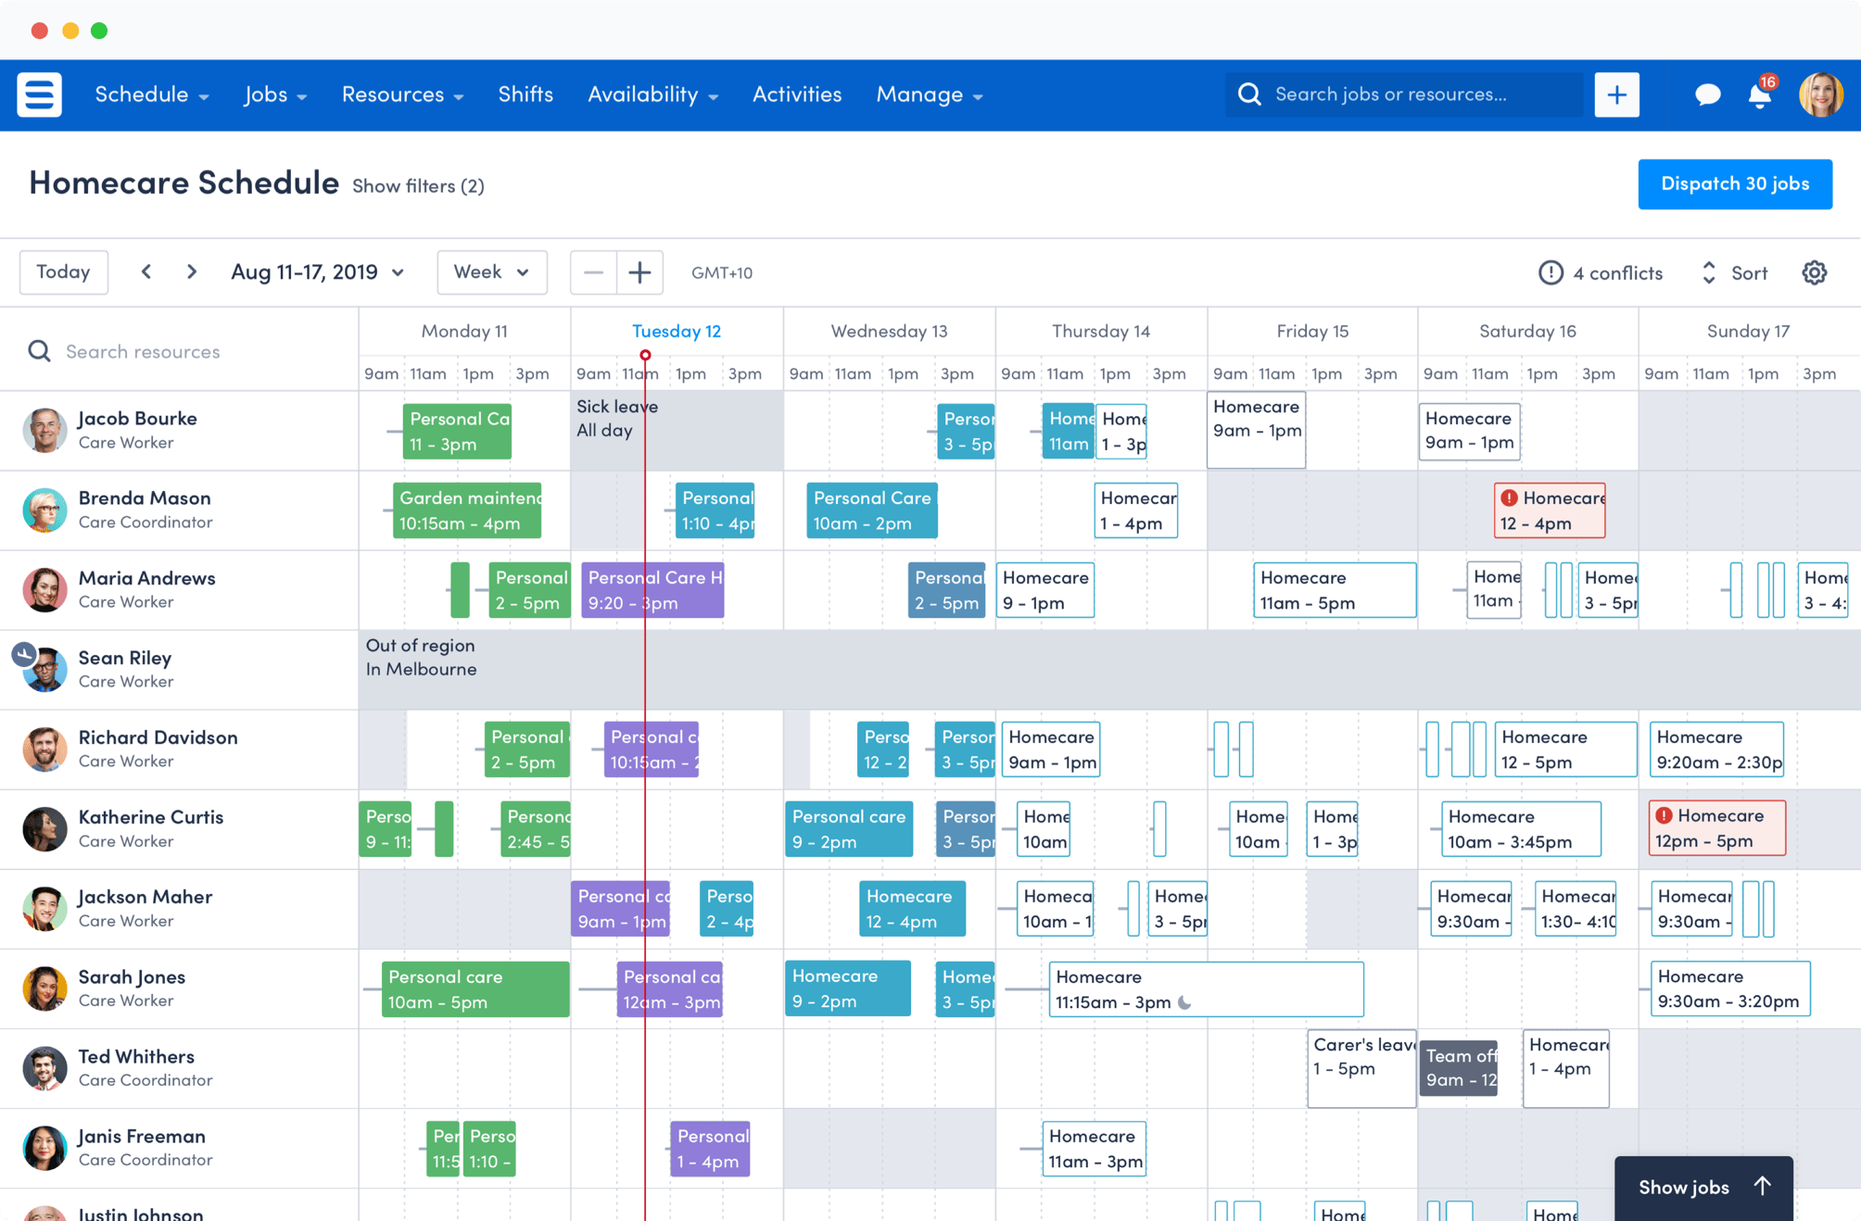Open the Shifts tab
This screenshot has width=1861, height=1221.
pos(525,94)
